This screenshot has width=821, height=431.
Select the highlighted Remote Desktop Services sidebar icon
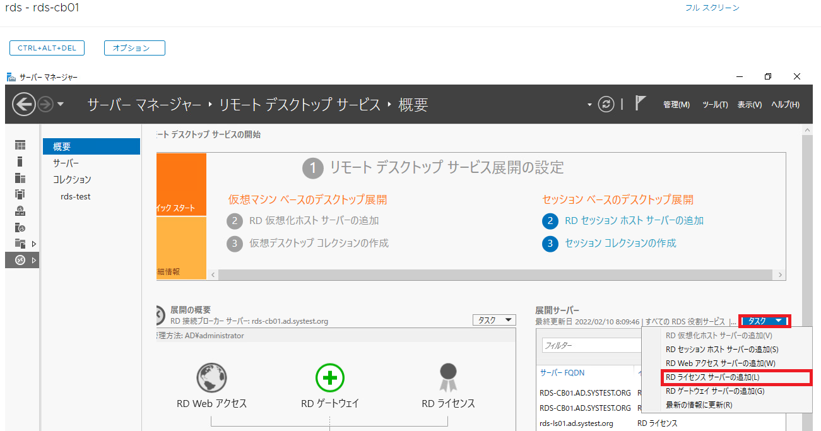(x=20, y=259)
